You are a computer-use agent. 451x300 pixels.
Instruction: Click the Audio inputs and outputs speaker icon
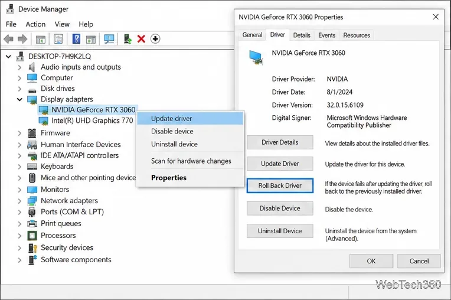click(x=32, y=67)
